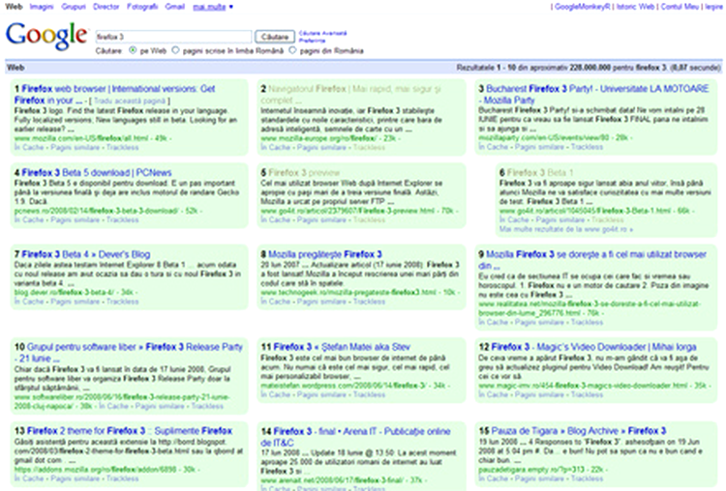Viewport: 726px width, 491px height.
Task: Click 'Pagini similare' under result 9 realitatea.net
Action: click(x=539, y=322)
